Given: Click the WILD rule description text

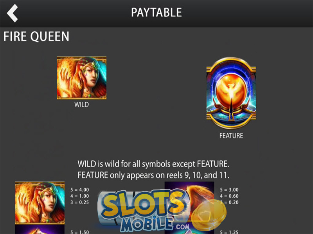Looking at the screenshot, I should tap(153, 164).
